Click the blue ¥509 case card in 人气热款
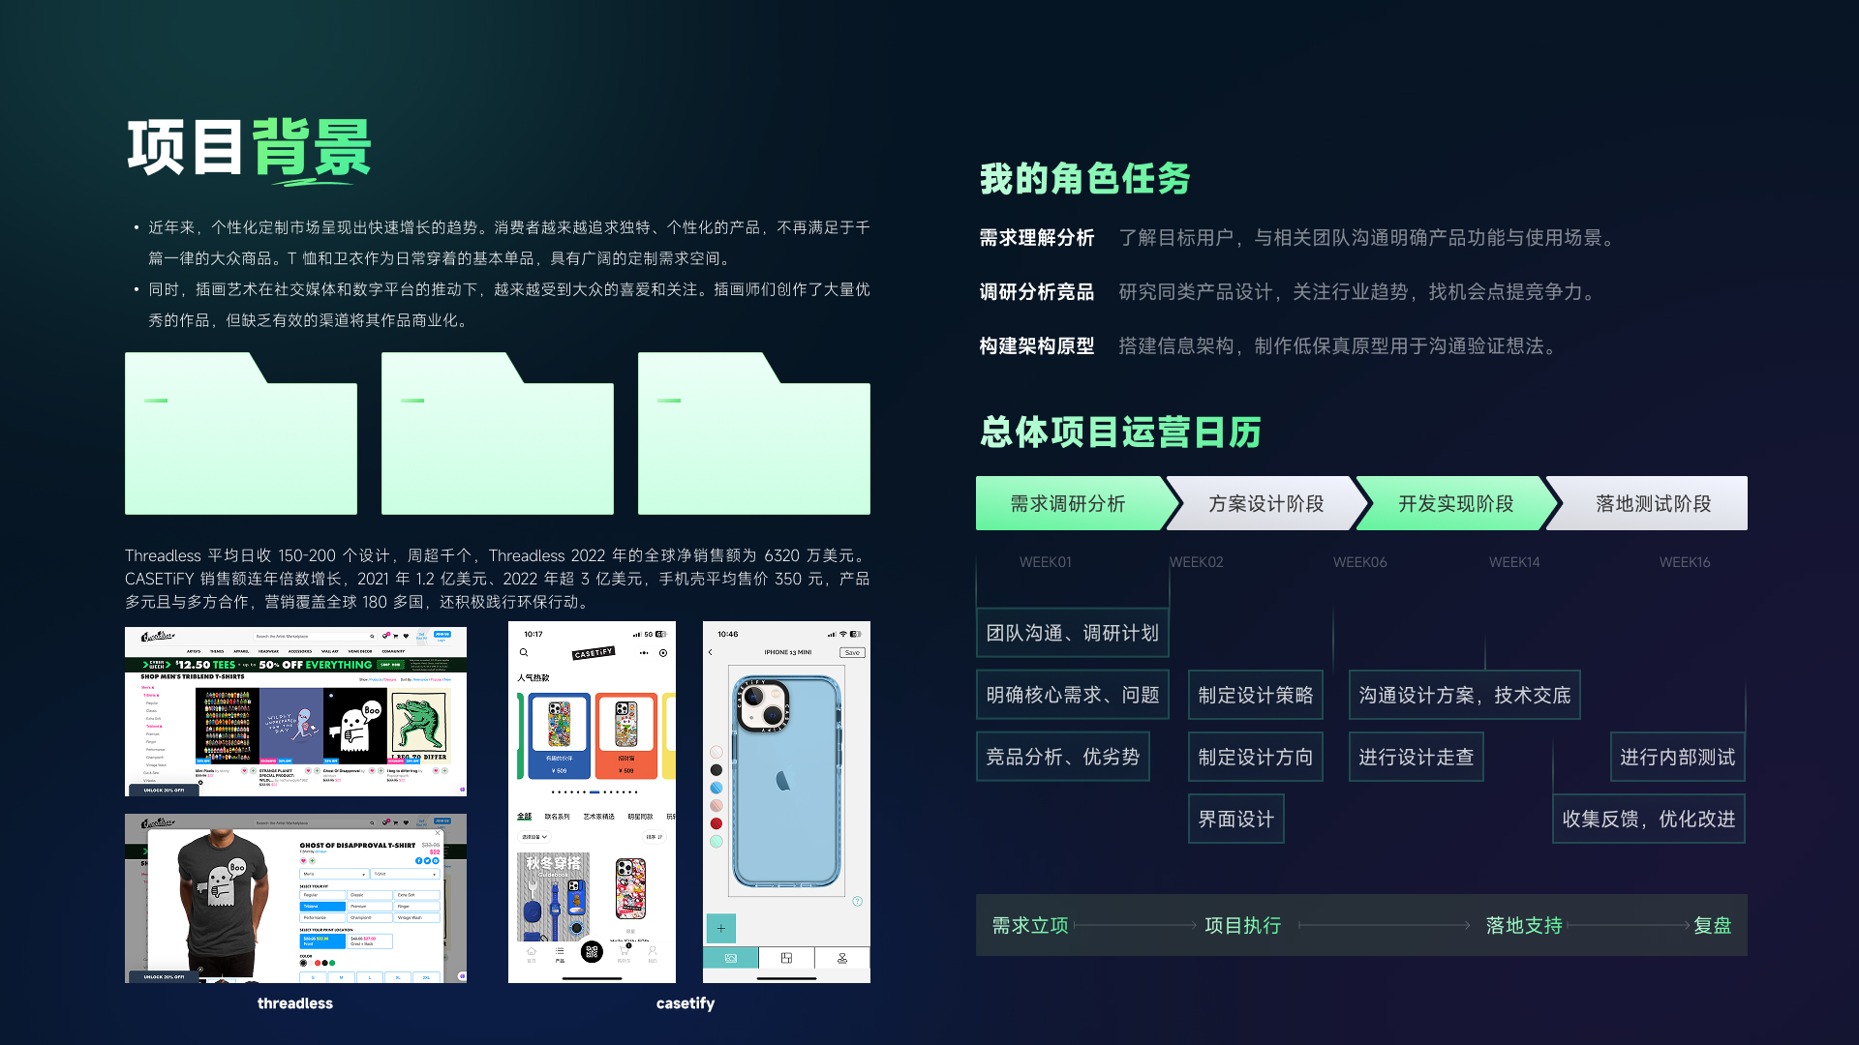This screenshot has width=1859, height=1045. click(x=560, y=735)
